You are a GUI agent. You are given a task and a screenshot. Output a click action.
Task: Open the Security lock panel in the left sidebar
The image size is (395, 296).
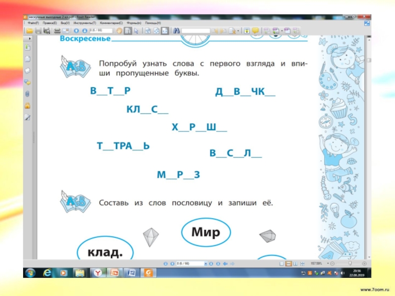click(x=28, y=106)
